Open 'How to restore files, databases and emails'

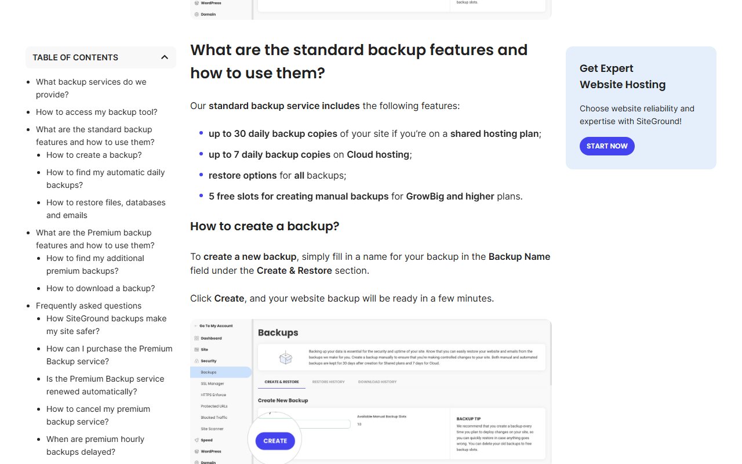tap(106, 209)
